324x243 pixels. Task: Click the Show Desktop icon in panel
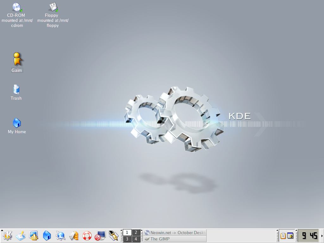tap(21, 236)
